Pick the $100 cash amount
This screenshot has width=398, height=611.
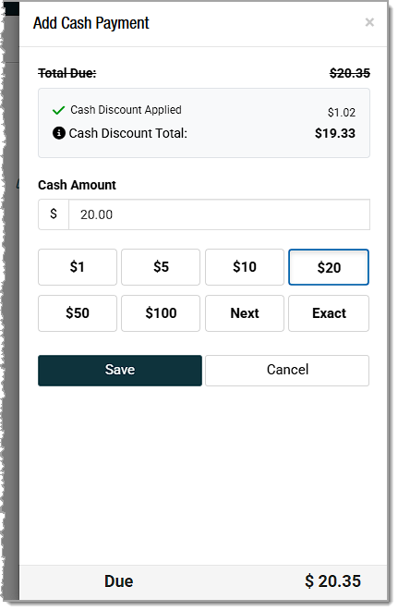point(161,313)
